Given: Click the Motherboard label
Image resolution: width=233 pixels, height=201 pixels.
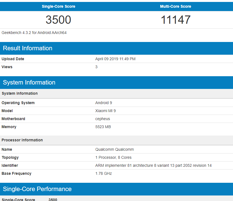Looking at the screenshot, I should (13, 119).
